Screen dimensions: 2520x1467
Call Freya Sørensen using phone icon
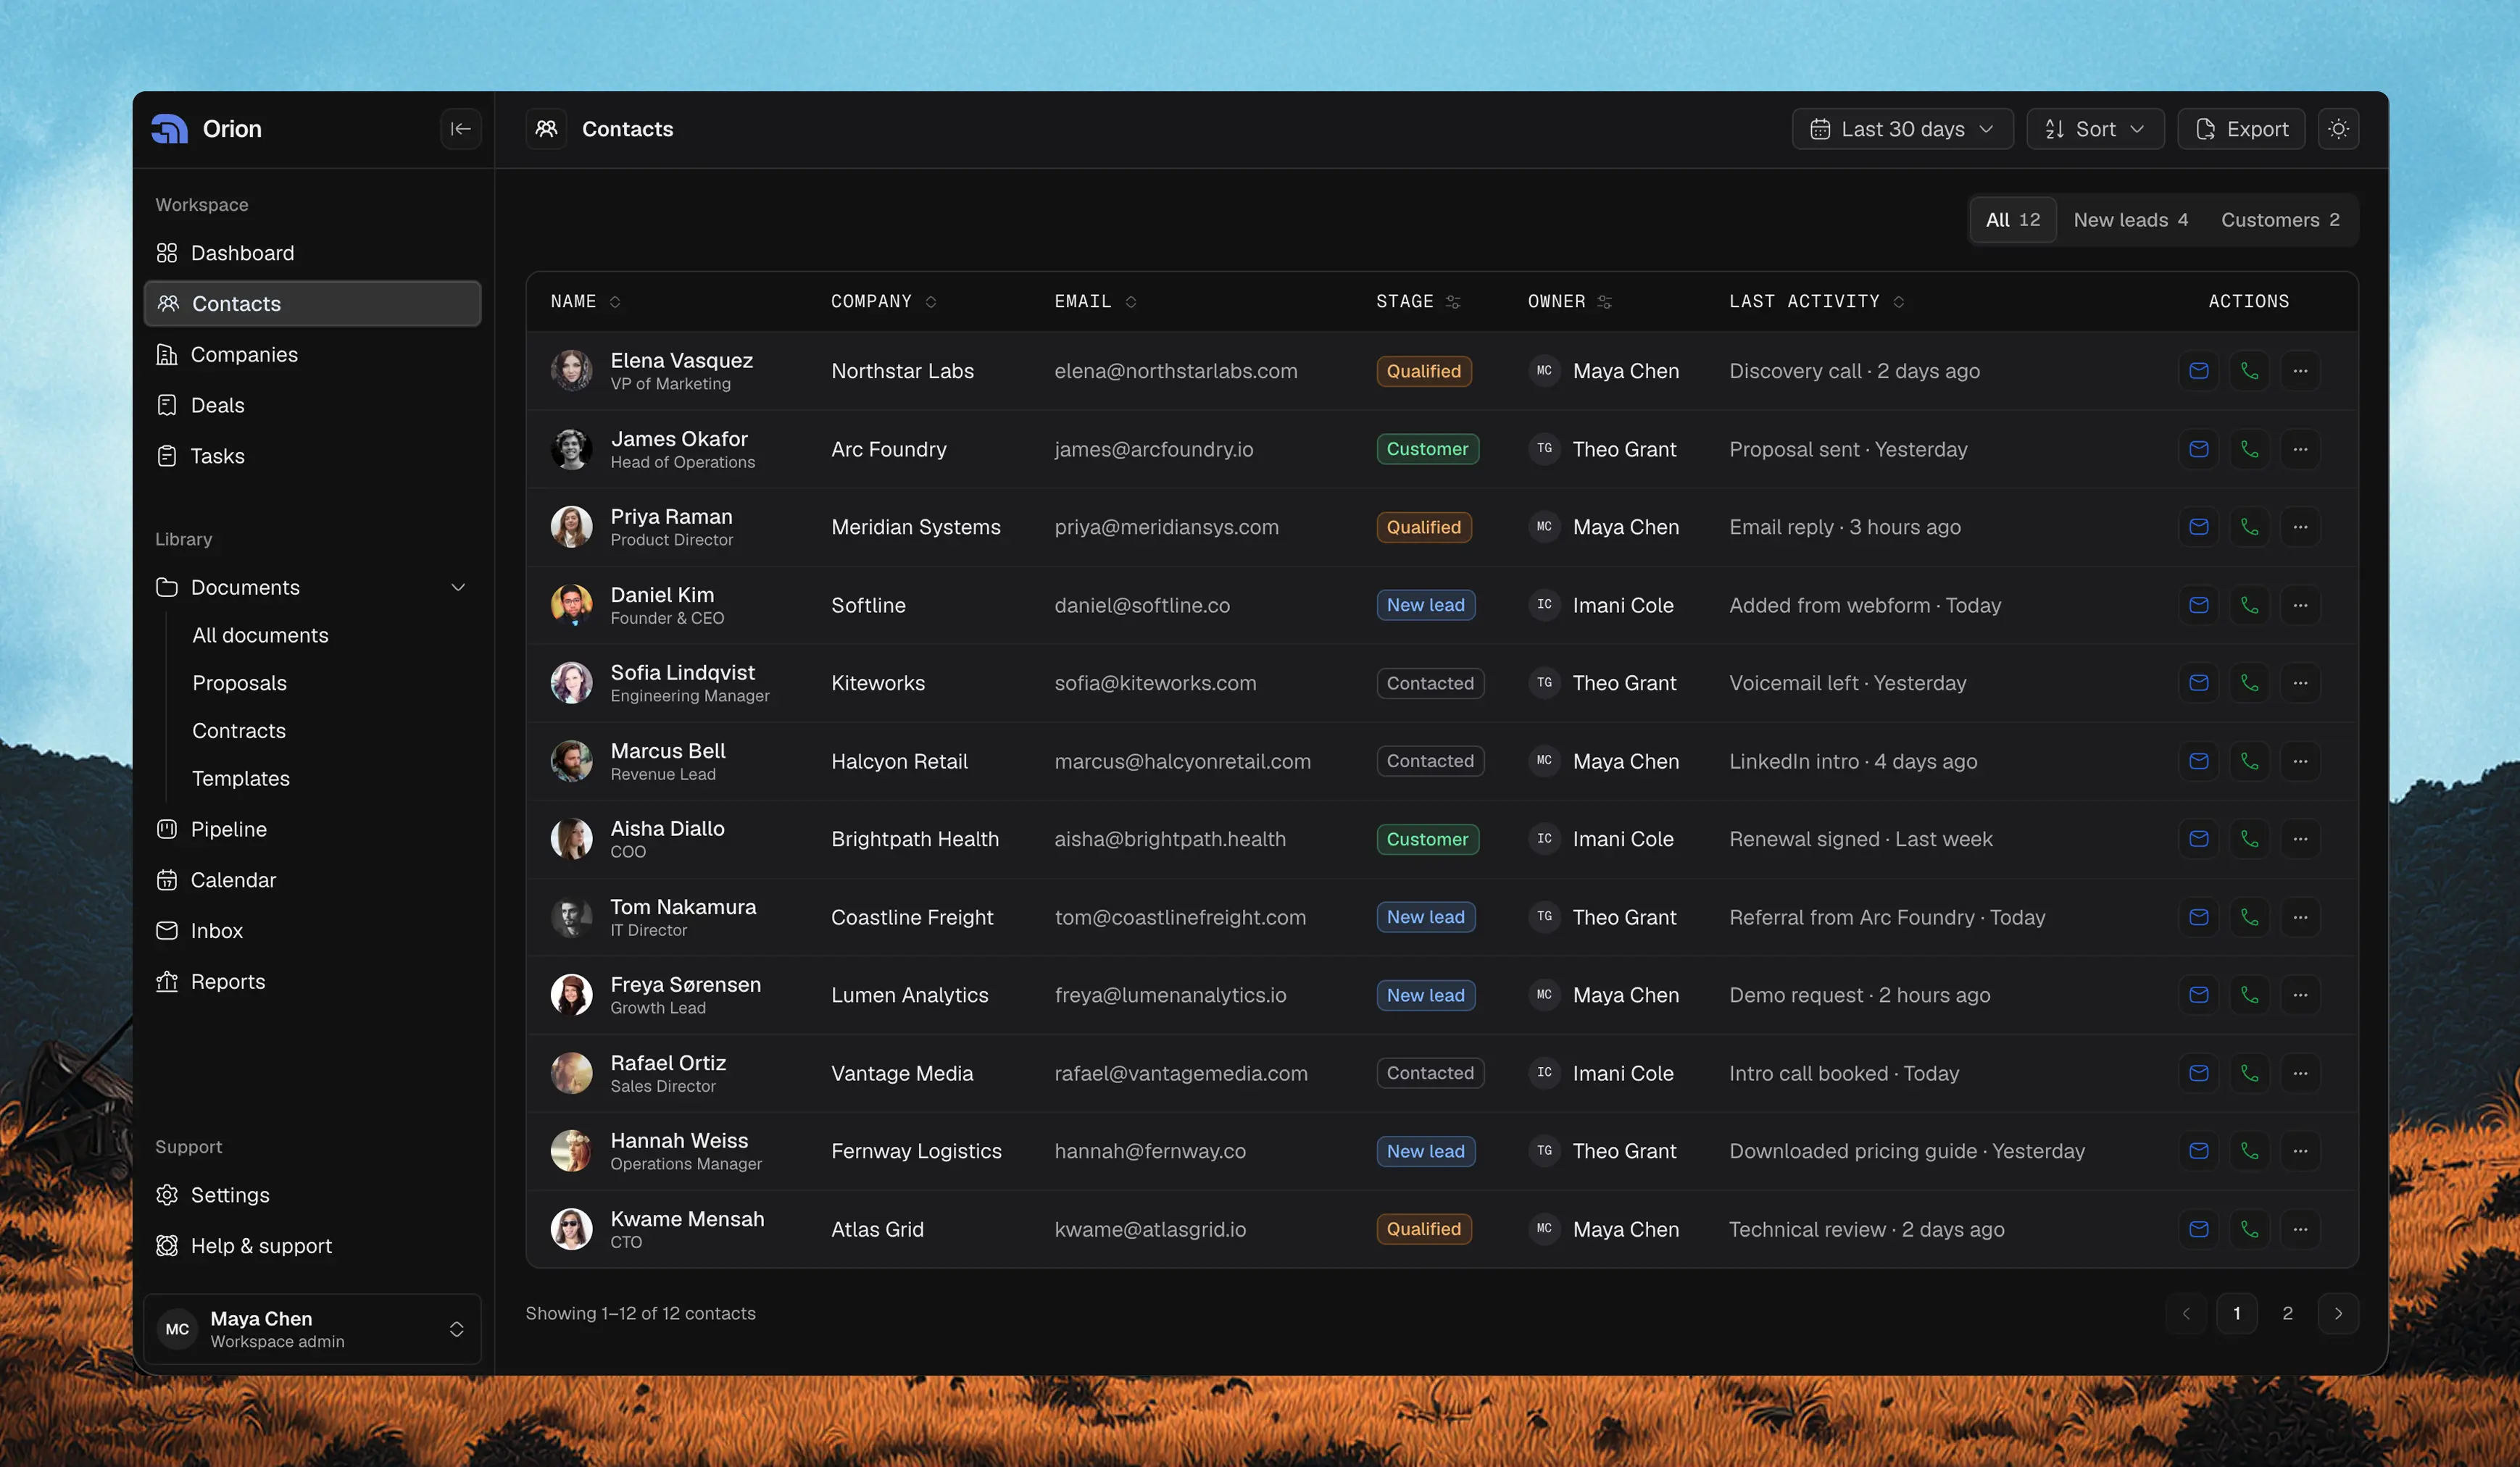coord(2249,995)
